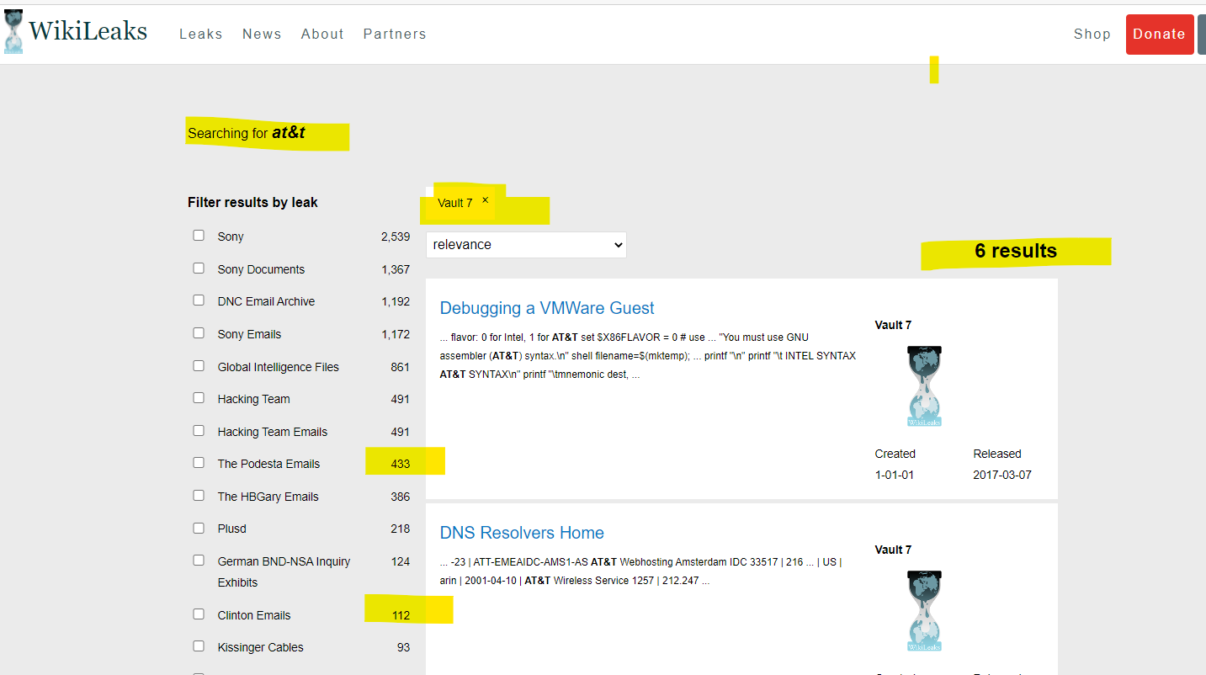This screenshot has height=675, width=1206.
Task: Click the red Donate button
Action: point(1160,35)
